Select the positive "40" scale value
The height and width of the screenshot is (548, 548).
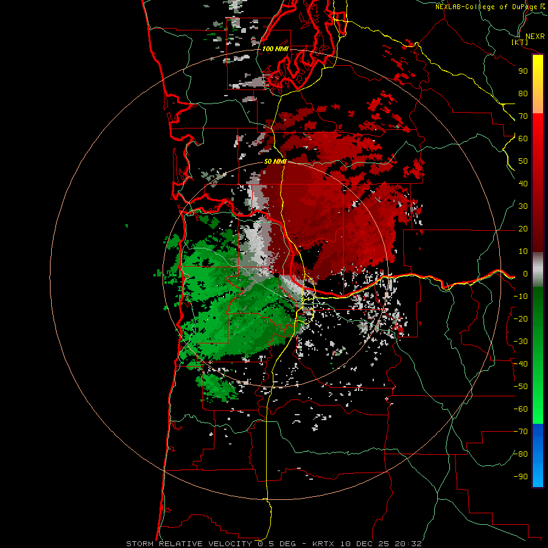523,184
